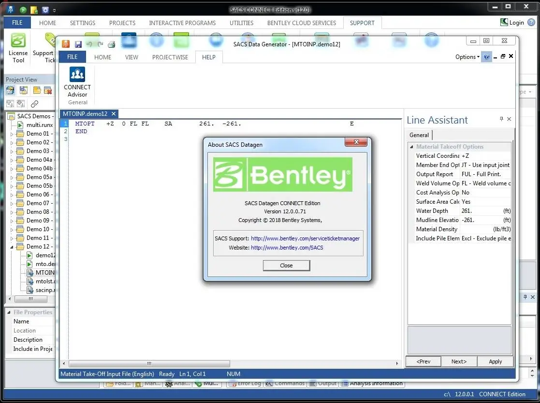Open the Options dropdown in Data Generator
This screenshot has height=403, width=540.
point(467,57)
